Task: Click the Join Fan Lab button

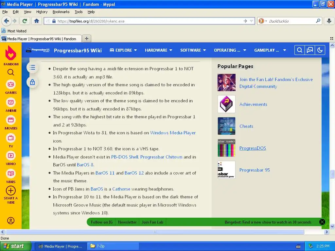Action: [x=152, y=222]
